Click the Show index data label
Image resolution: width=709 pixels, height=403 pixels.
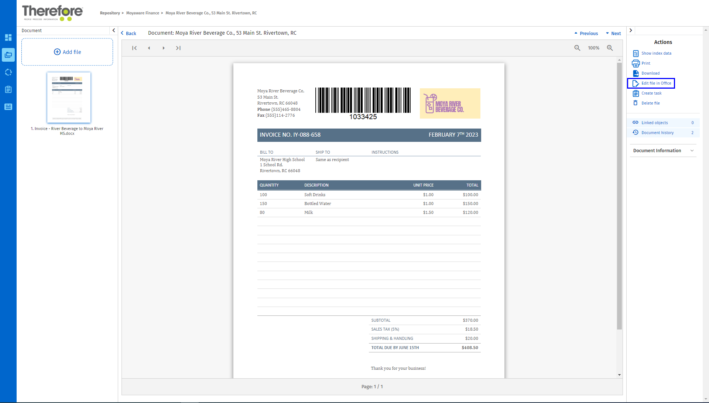click(x=656, y=53)
